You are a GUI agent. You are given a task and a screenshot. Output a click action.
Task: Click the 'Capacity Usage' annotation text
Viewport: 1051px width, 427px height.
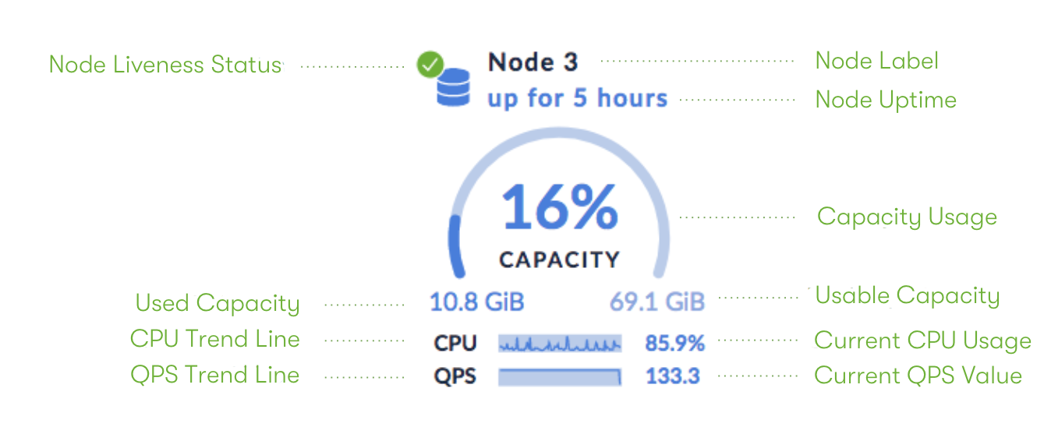pos(907,217)
